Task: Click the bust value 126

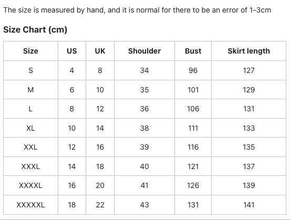Action: [x=193, y=185]
